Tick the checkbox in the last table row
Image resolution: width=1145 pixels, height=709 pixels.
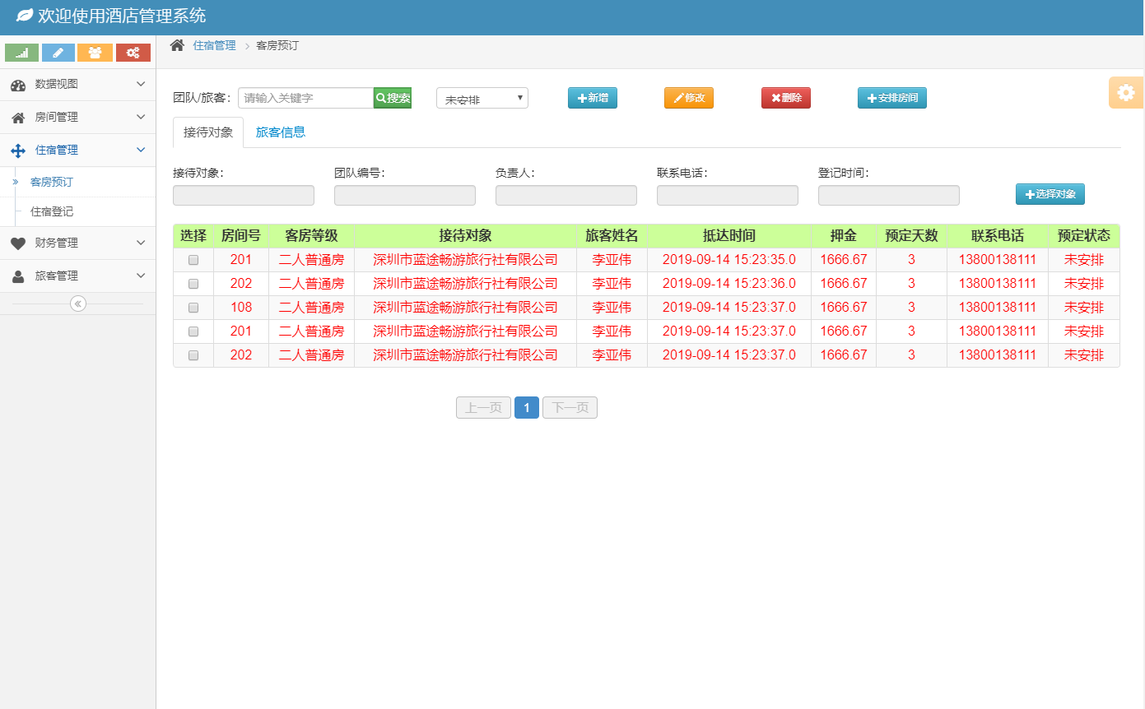pos(193,355)
